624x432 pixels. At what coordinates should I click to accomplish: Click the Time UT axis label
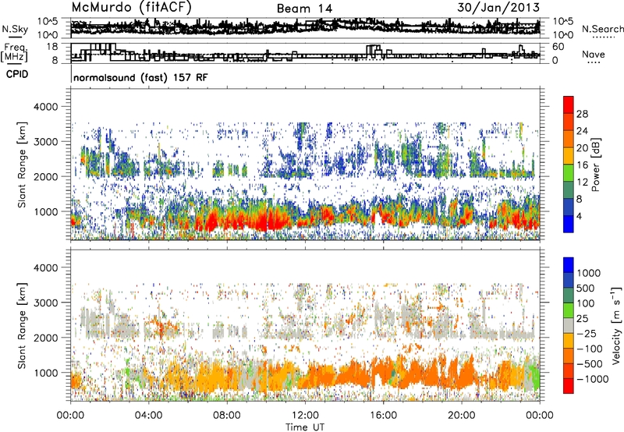(305, 427)
